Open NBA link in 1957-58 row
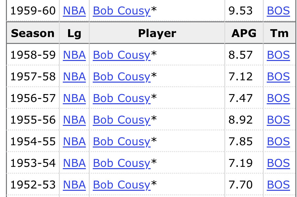This screenshot has height=197, width=297. click(74, 77)
